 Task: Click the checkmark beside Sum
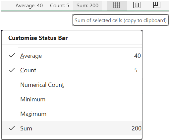pyautogui.click(x=12, y=128)
